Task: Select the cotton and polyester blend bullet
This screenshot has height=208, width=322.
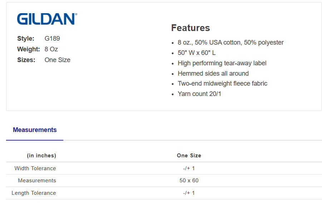Action: click(230, 42)
